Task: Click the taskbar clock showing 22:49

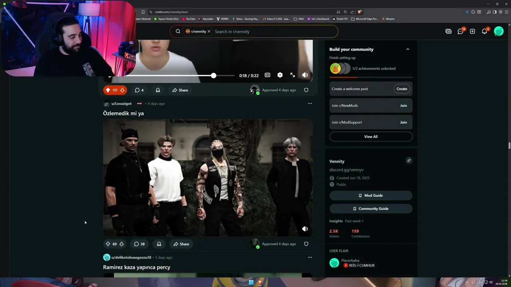Action: 501,282
